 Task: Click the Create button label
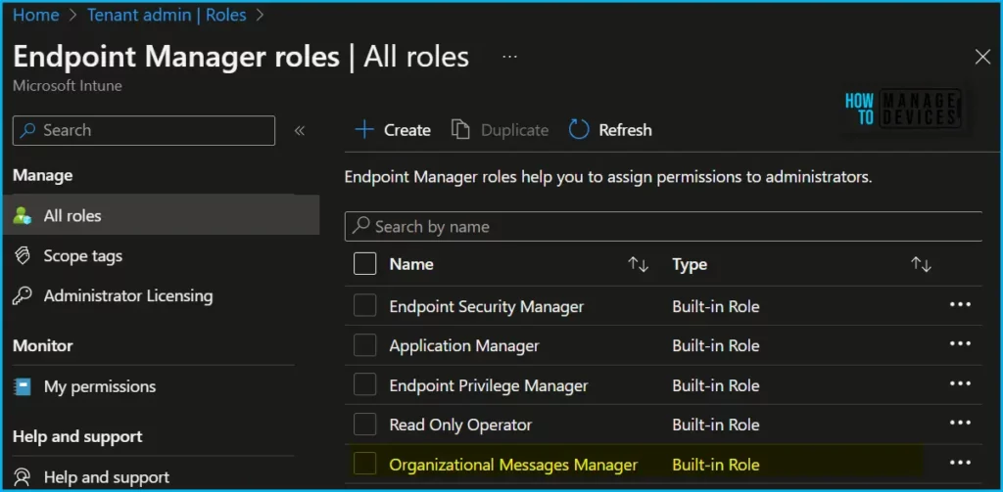[406, 130]
